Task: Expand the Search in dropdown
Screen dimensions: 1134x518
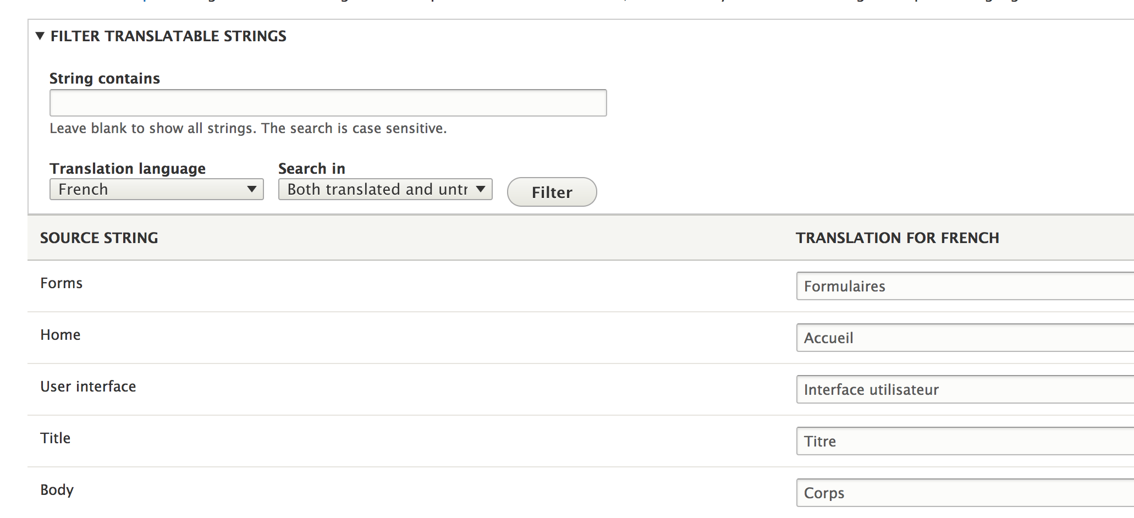Action: 385,189
